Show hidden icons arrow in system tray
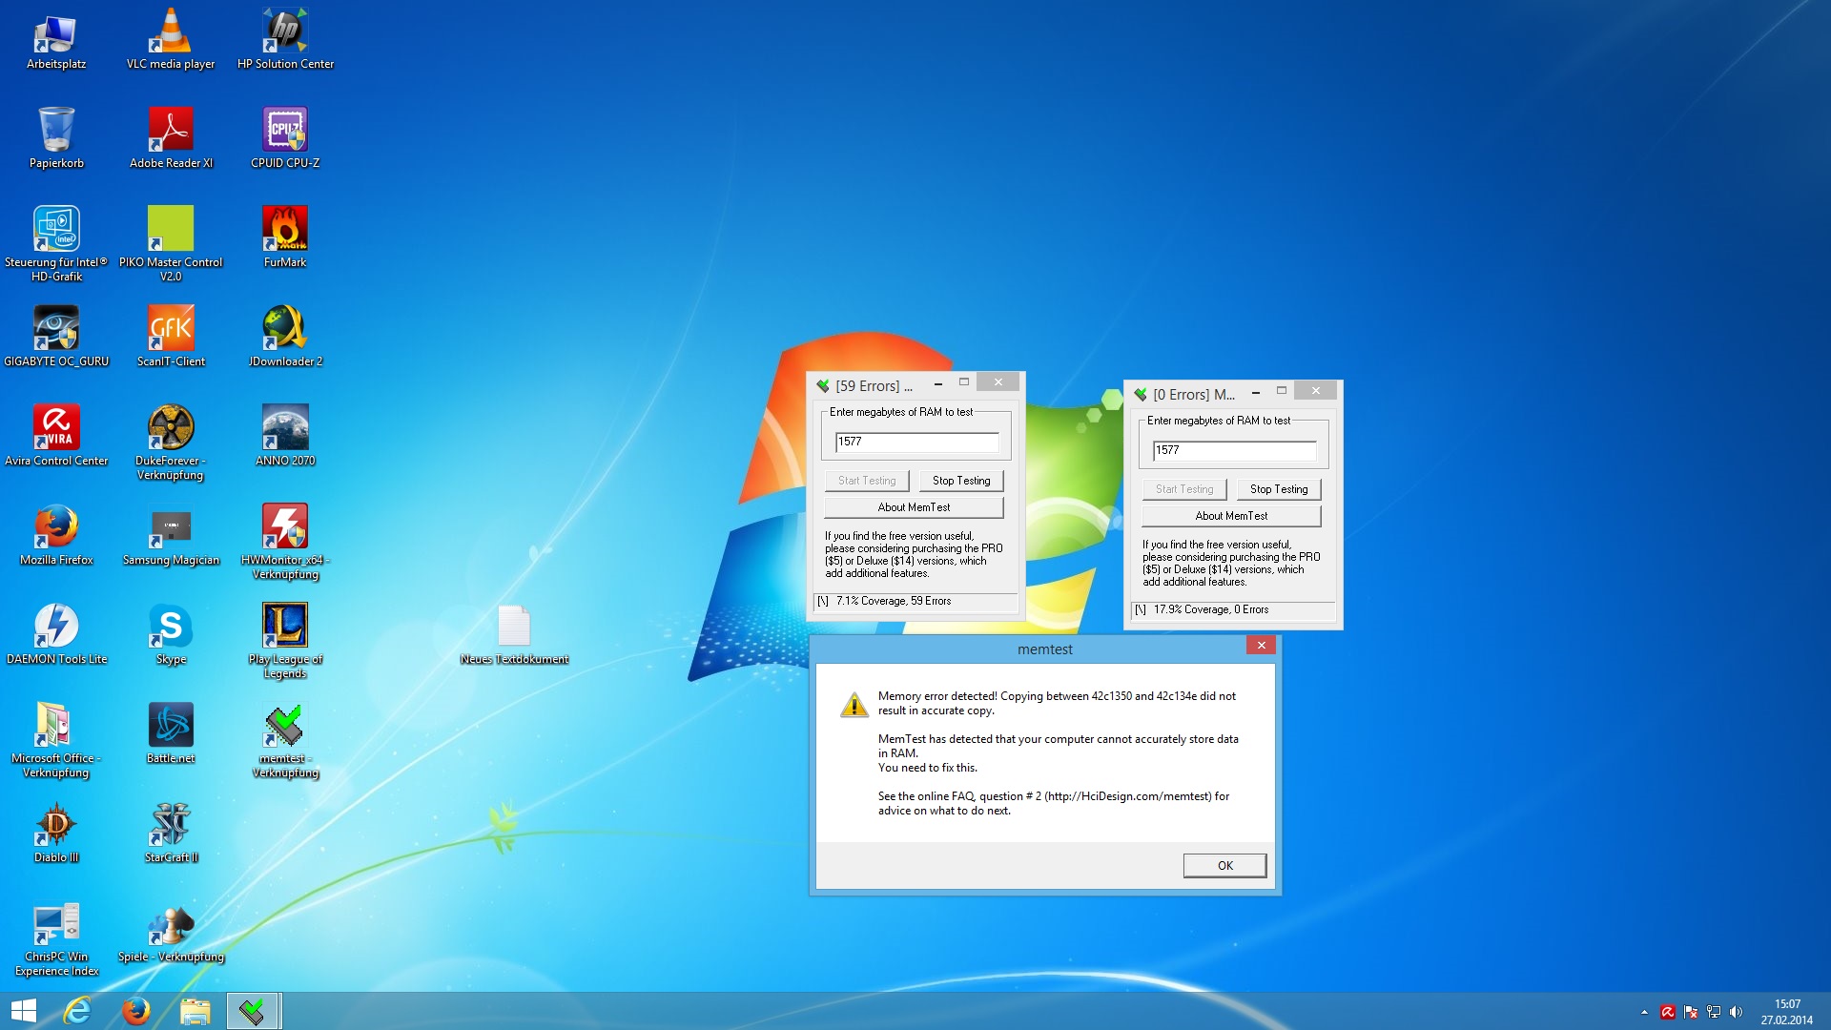This screenshot has width=1831, height=1030. pos(1644,1012)
